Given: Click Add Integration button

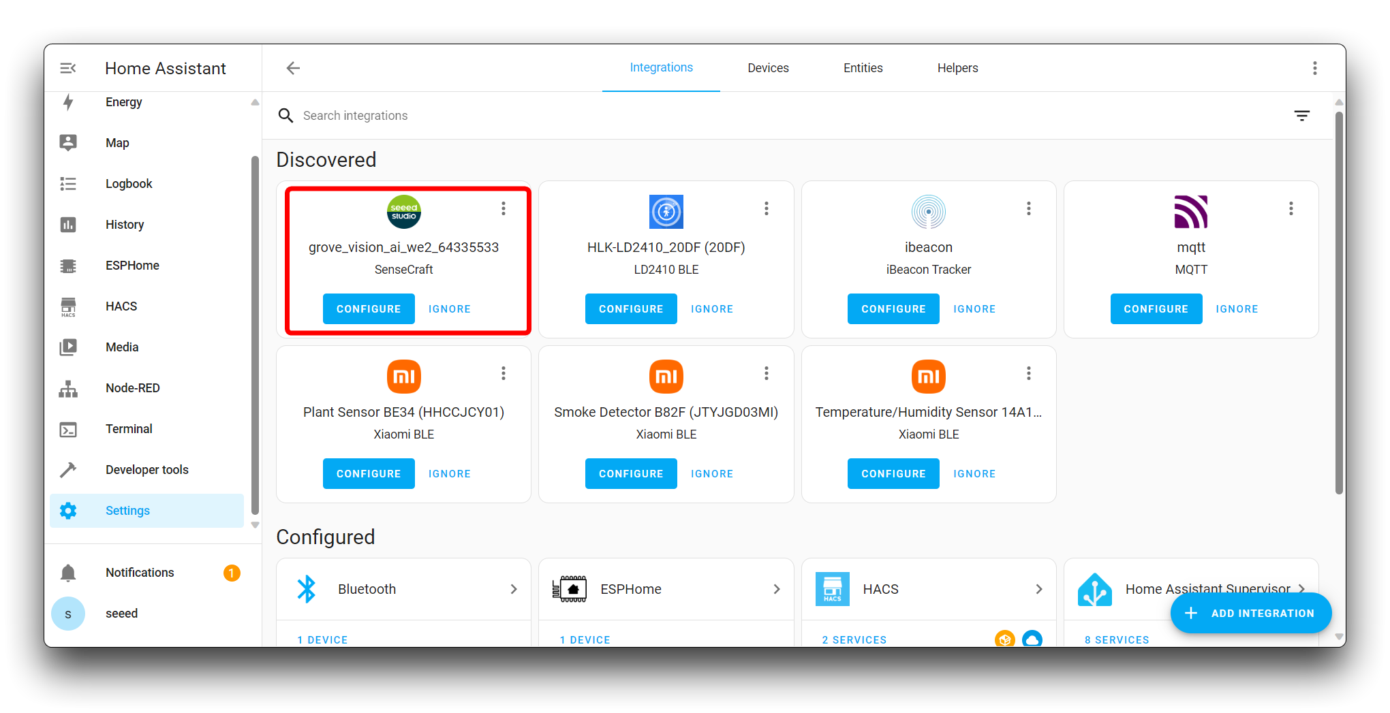Looking at the screenshot, I should tap(1251, 613).
